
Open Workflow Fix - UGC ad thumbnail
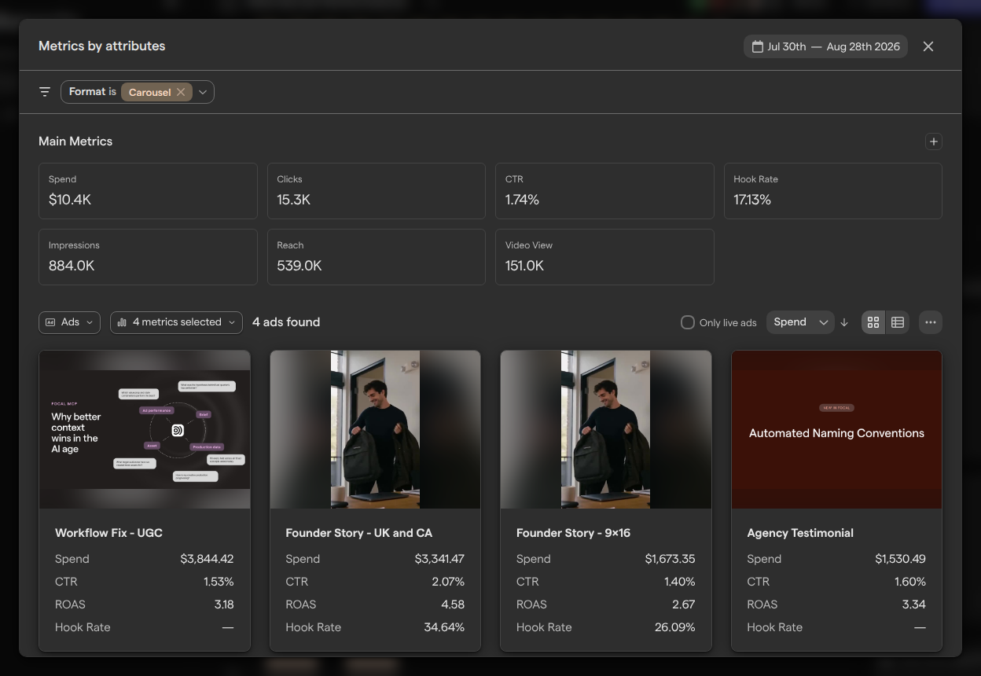pos(145,429)
